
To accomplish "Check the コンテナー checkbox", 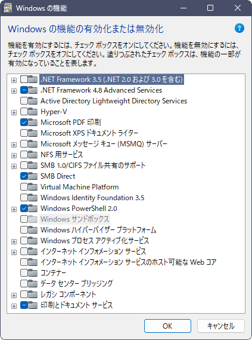I will [x=24, y=273].
